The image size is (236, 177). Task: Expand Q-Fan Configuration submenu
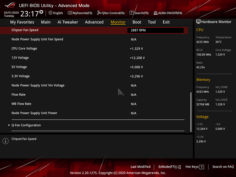pyautogui.click(x=26, y=125)
